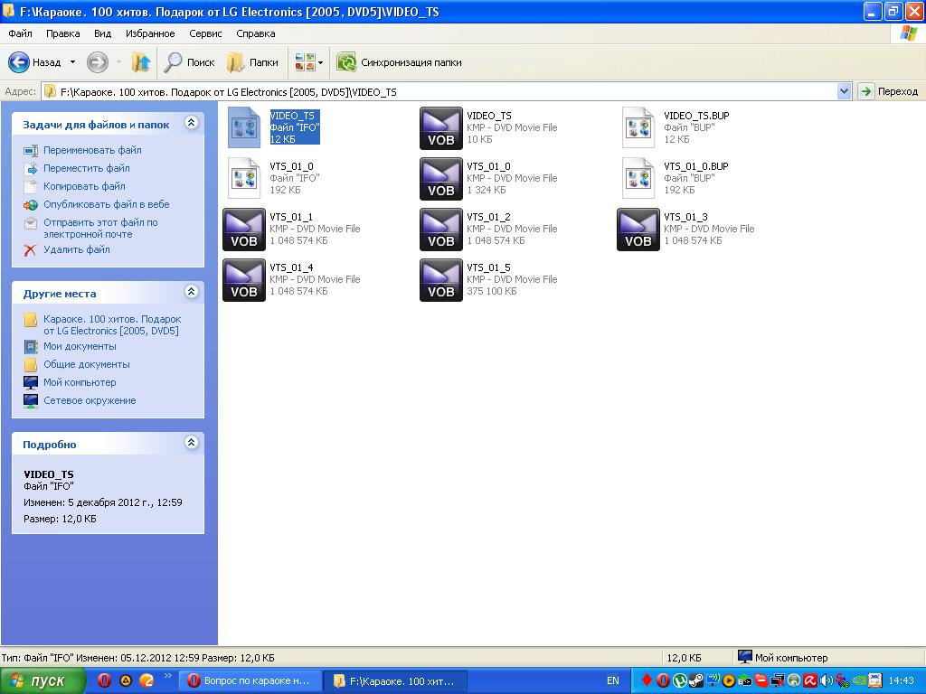
Task: Open the 'Сервис' menu
Action: [205, 33]
